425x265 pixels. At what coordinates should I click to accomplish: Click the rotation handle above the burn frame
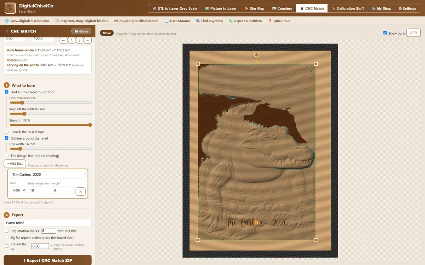coord(257,55)
